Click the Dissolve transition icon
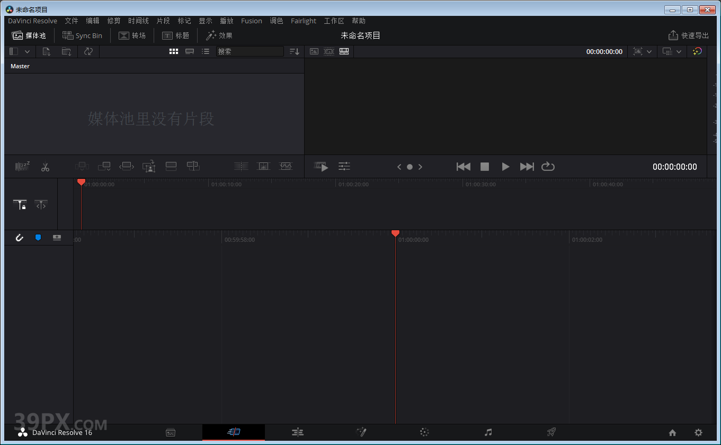The image size is (721, 445). [263, 166]
